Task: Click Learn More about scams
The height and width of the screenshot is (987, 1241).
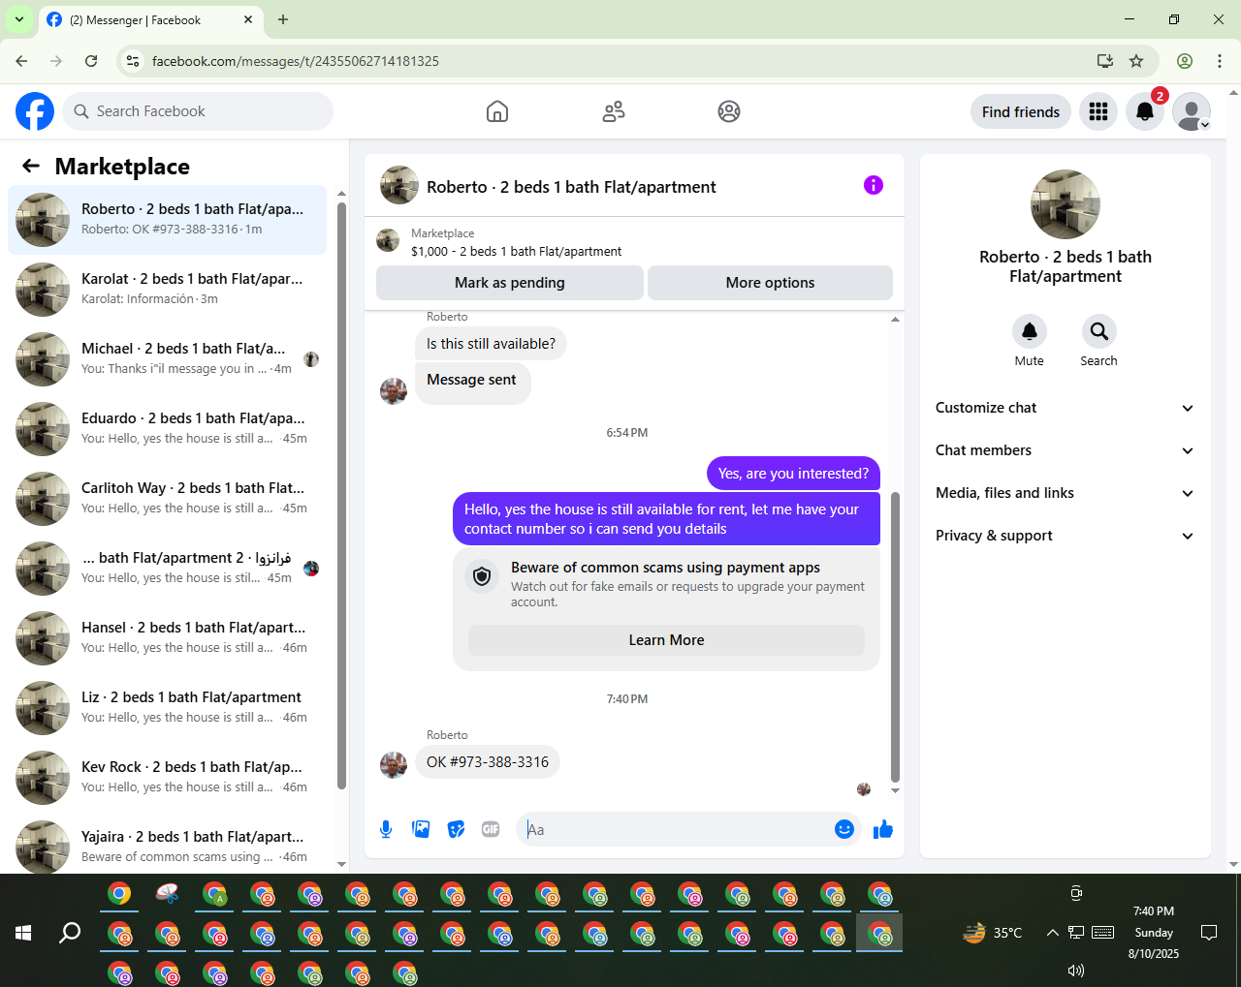Action: tap(666, 640)
